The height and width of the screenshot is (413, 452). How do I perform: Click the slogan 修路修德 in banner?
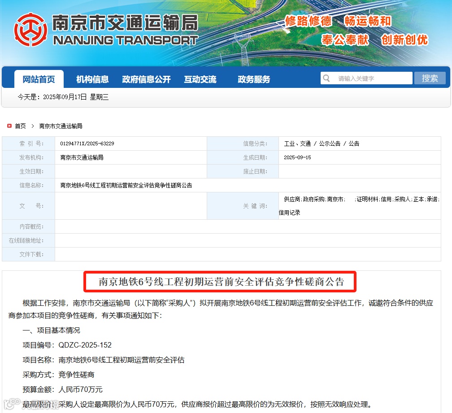pos(309,21)
